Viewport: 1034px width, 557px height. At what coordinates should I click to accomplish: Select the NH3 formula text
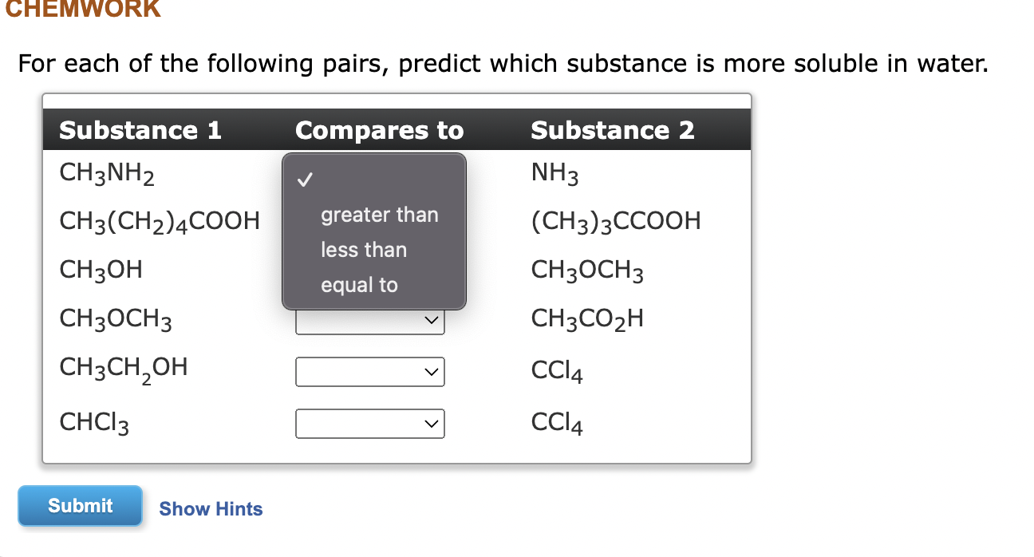tap(554, 173)
